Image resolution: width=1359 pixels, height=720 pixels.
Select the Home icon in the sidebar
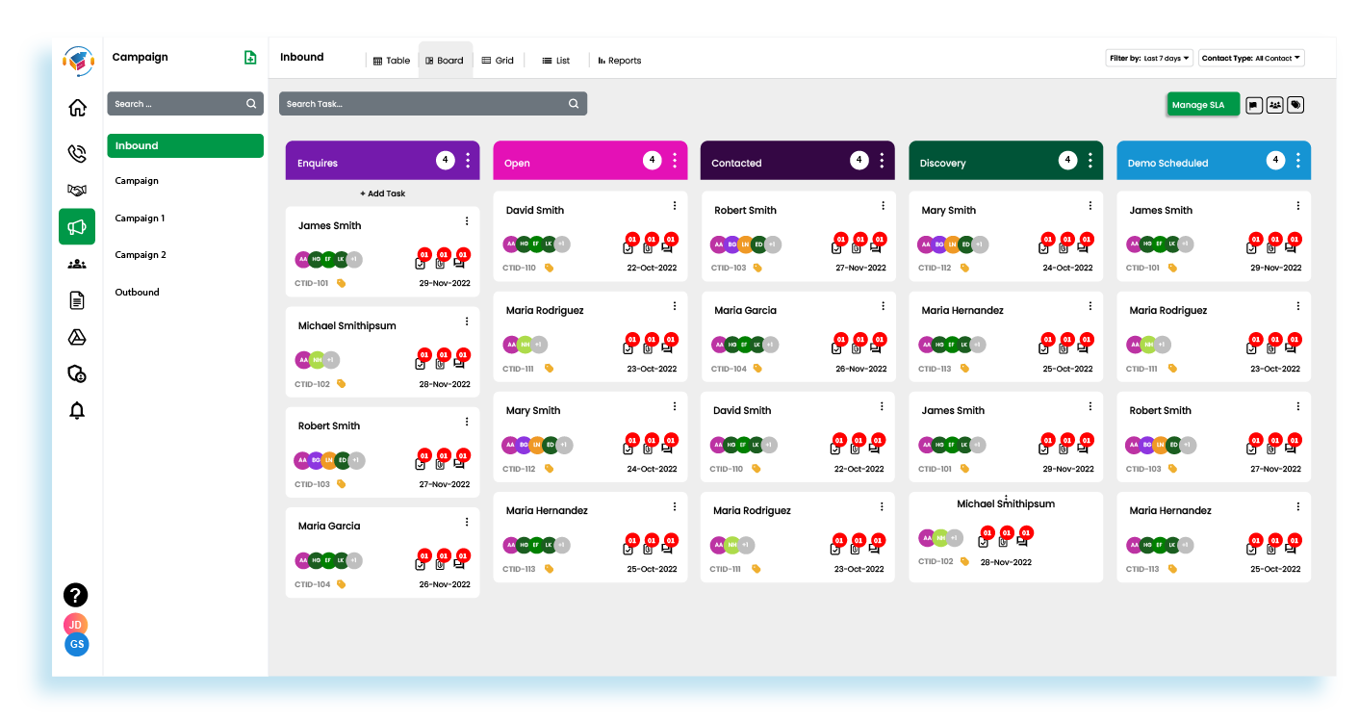coord(77,108)
